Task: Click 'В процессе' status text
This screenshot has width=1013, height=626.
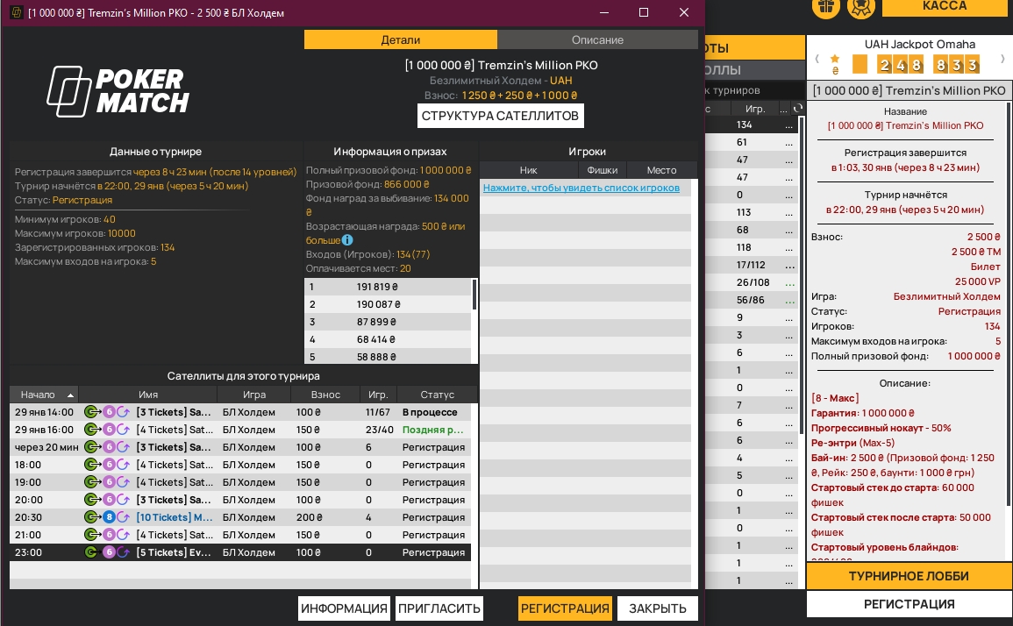Action: (x=430, y=412)
